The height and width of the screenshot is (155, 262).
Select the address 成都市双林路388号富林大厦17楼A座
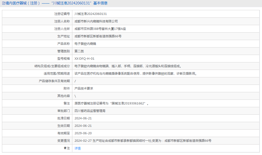[x=100, y=29]
